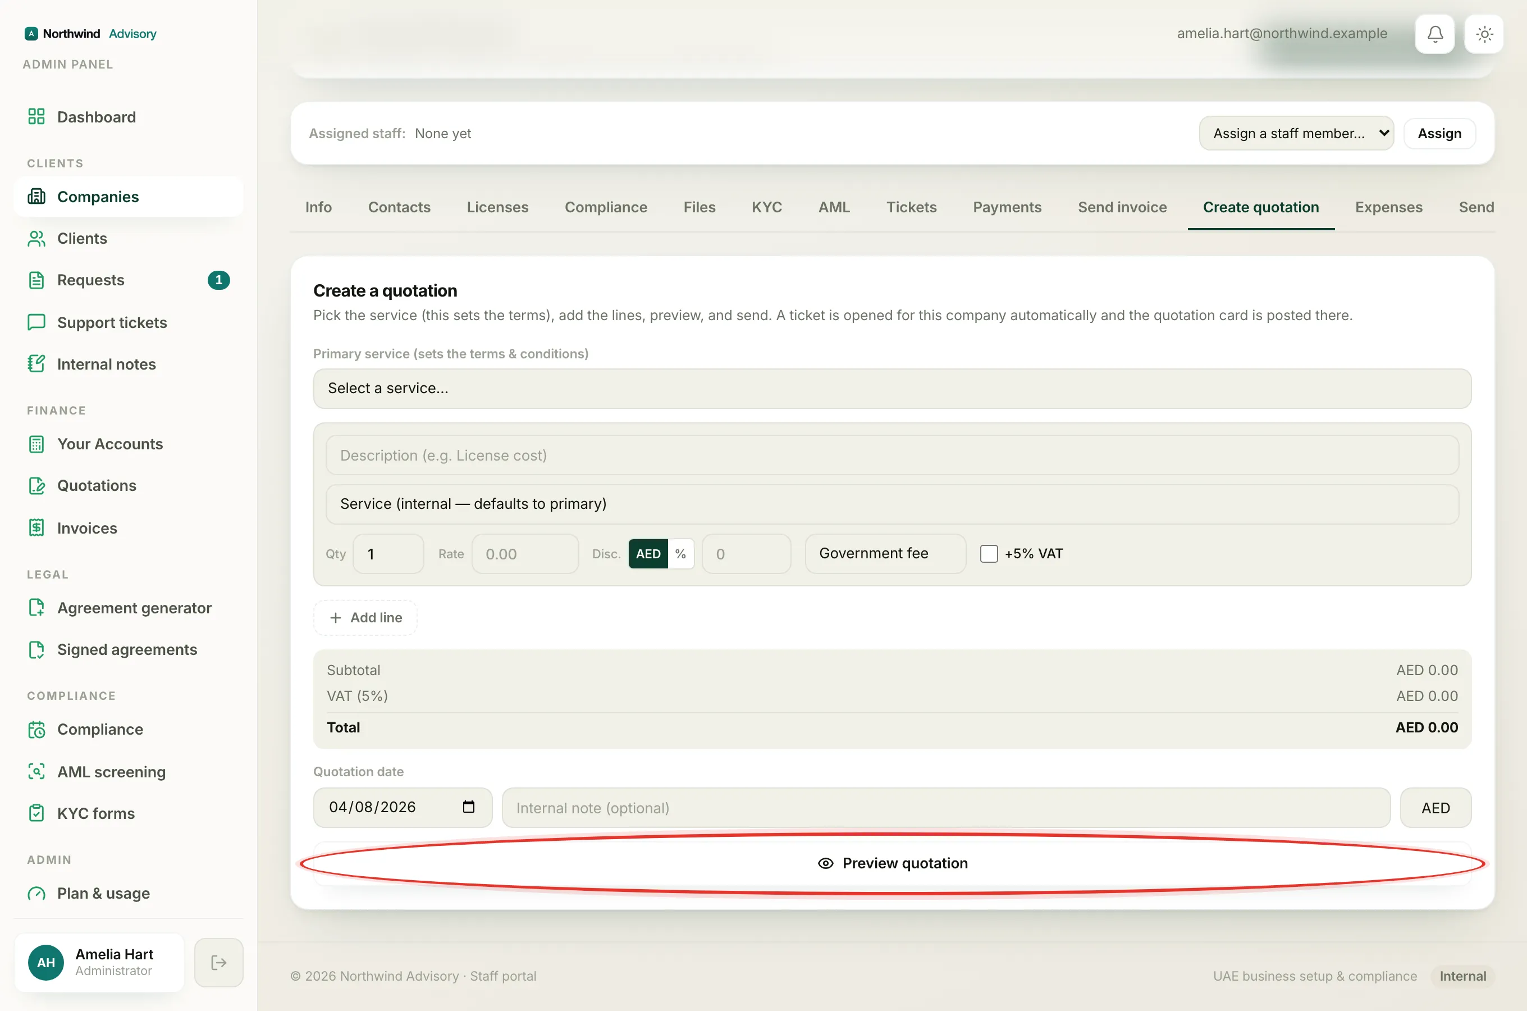The width and height of the screenshot is (1527, 1011).
Task: Click the Invoices dollar receipt icon
Action: [x=36, y=528]
